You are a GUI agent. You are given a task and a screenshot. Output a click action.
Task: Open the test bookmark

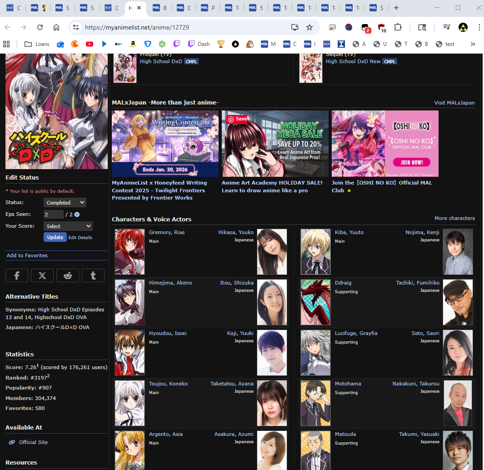click(445, 44)
